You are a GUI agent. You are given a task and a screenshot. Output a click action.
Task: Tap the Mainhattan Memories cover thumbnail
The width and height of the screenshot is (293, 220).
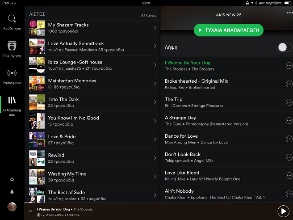point(37,84)
